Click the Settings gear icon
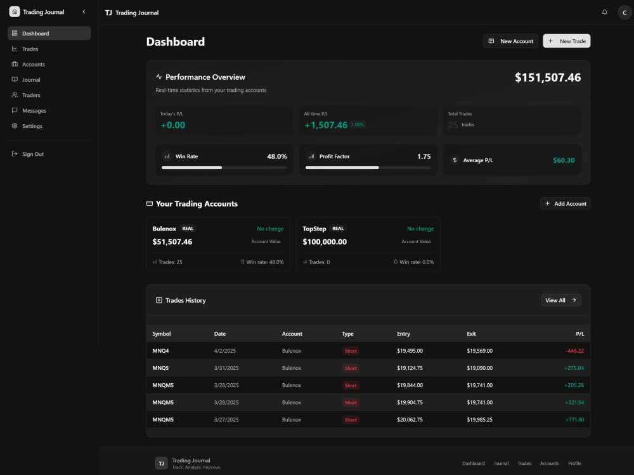 tap(15, 125)
